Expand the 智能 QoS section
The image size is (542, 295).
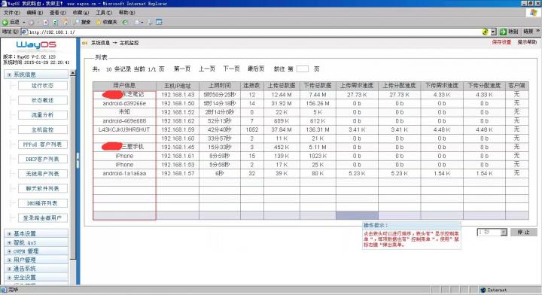click(9, 242)
